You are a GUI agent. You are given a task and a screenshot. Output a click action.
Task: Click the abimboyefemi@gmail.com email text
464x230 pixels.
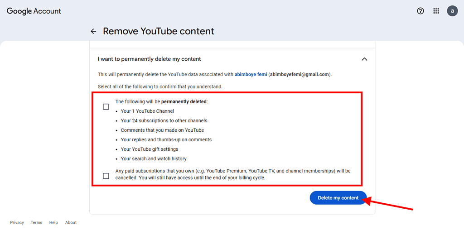300,75
